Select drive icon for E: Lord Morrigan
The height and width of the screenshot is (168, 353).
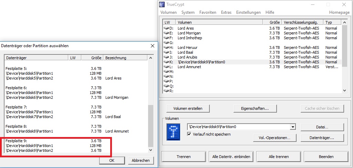166,33
